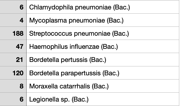The width and height of the screenshot is (180, 106).
Task: Click the count 6 beside Chlamydophila pneumoniae
Action: pos(13,7)
